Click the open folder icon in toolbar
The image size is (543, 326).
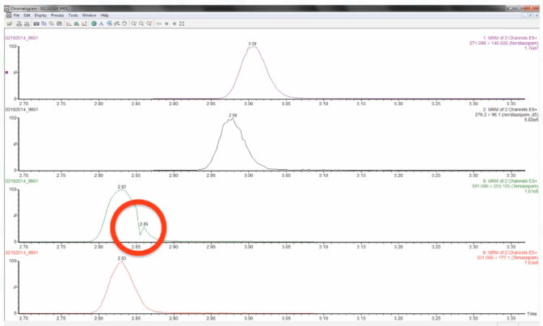pyautogui.click(x=9, y=23)
